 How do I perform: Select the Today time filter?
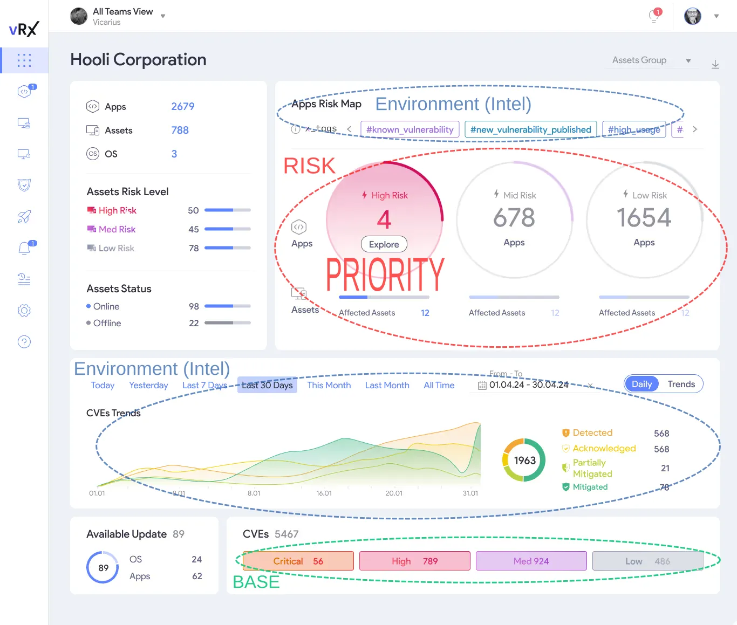103,385
